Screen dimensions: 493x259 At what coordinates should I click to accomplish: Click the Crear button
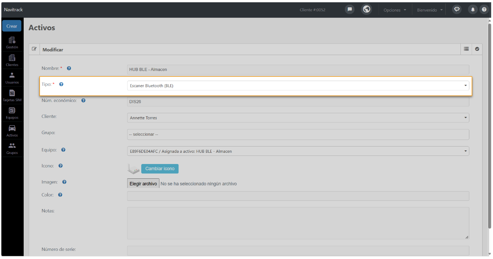coord(12,26)
